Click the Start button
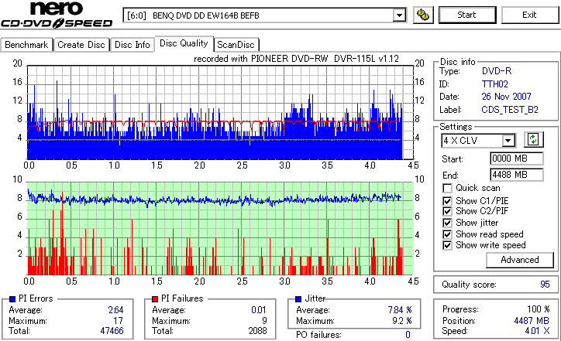The image size is (561, 341). 467,15
